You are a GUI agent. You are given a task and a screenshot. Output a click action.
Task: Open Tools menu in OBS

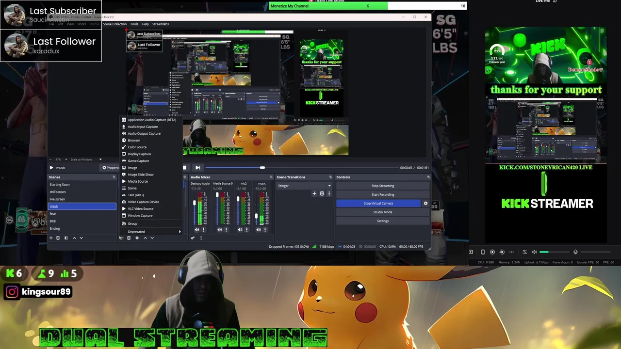point(134,24)
